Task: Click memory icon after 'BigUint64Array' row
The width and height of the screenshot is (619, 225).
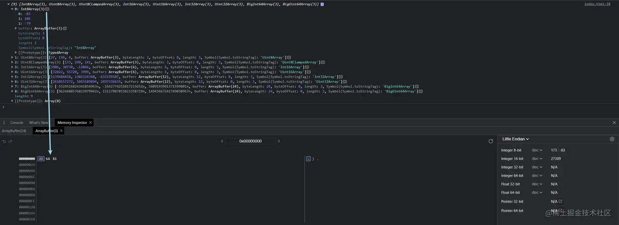Action: [421, 92]
